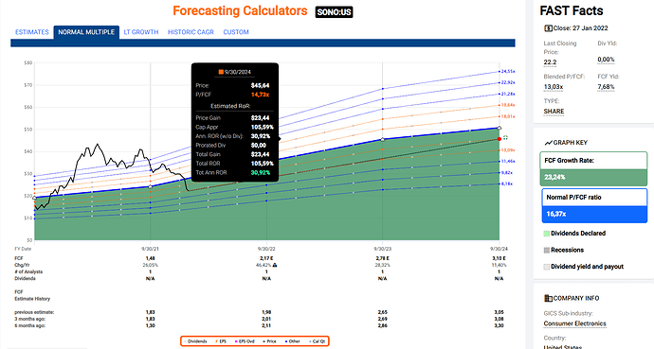Click the 9,82x multiple line label

pos(507,173)
